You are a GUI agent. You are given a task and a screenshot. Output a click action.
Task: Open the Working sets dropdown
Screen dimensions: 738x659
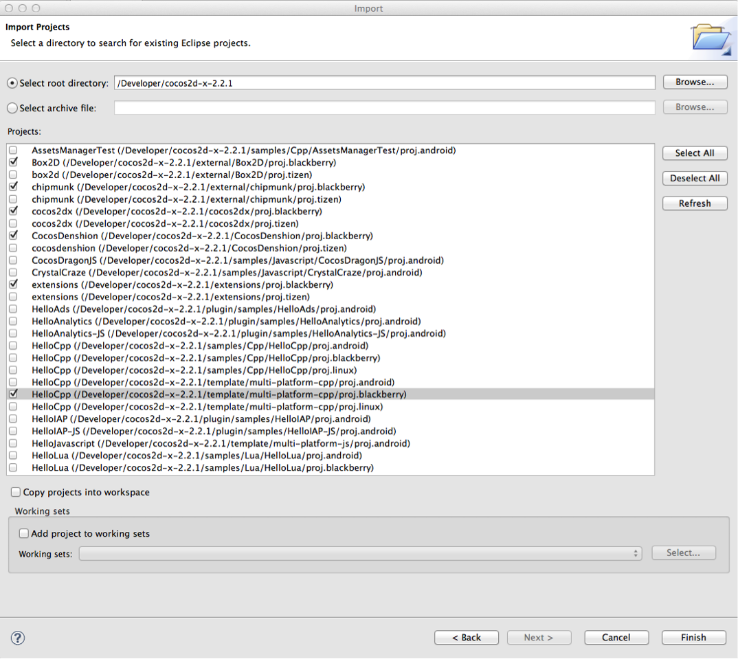point(360,553)
